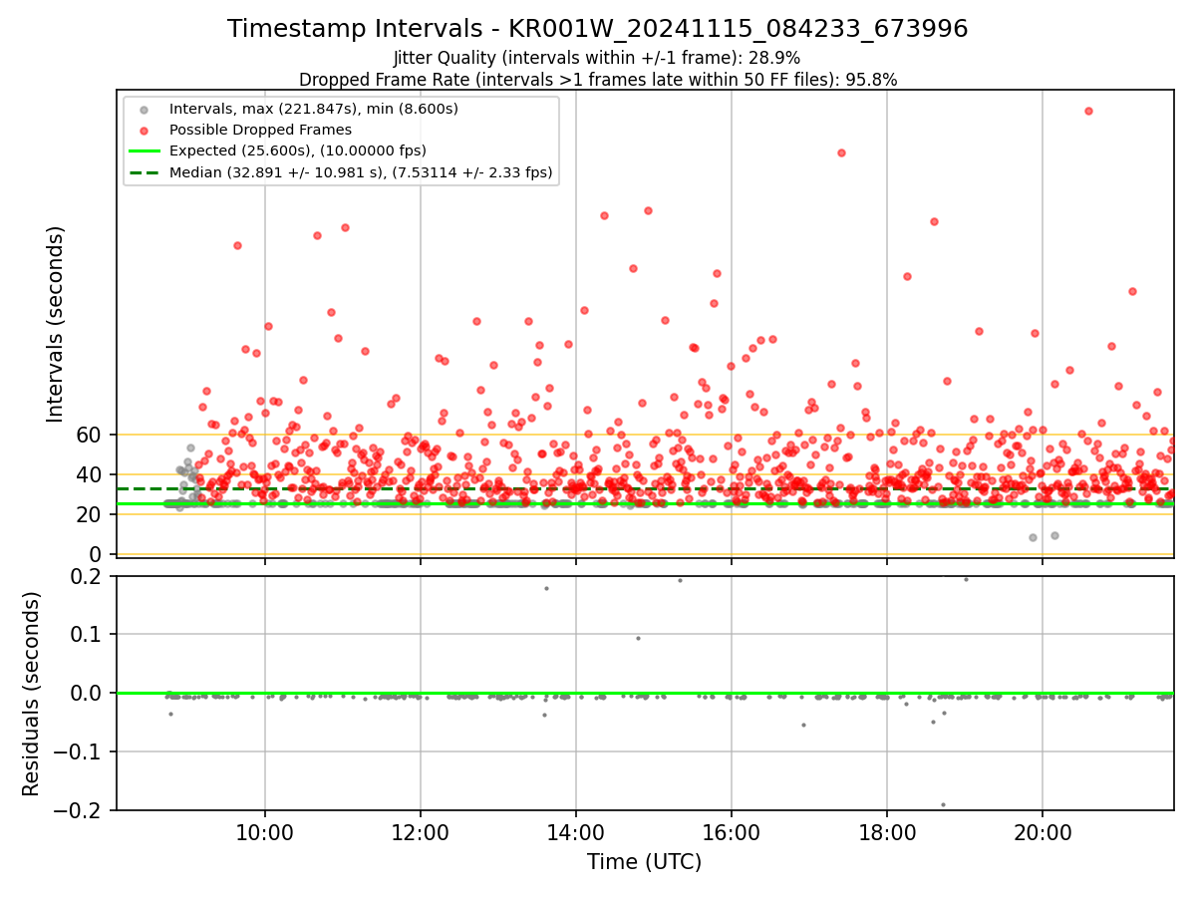
Task: Click the 'Intervals (seconds)' y-axis label
Action: 56,323
